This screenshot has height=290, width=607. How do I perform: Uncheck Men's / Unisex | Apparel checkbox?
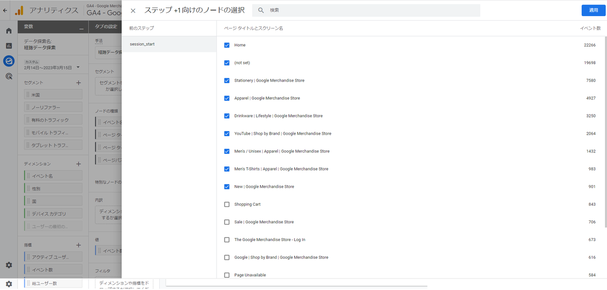[227, 151]
